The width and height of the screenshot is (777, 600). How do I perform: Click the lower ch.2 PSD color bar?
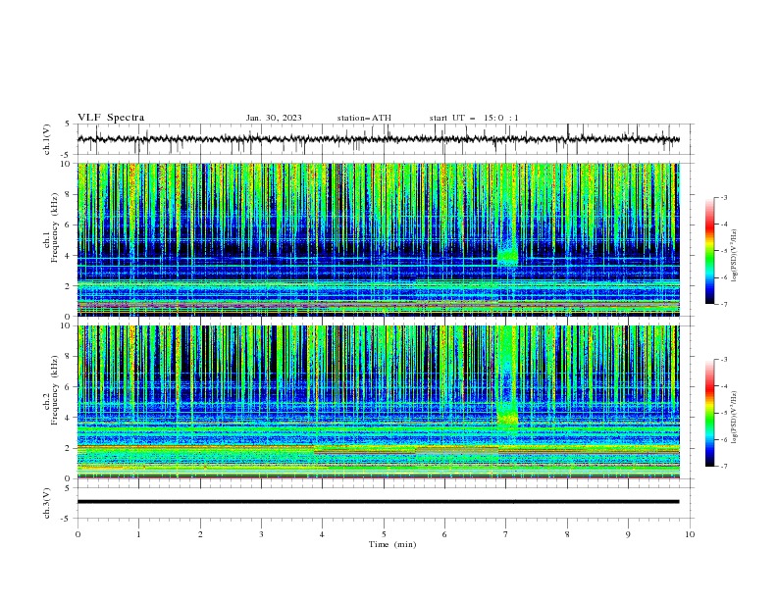[709, 413]
